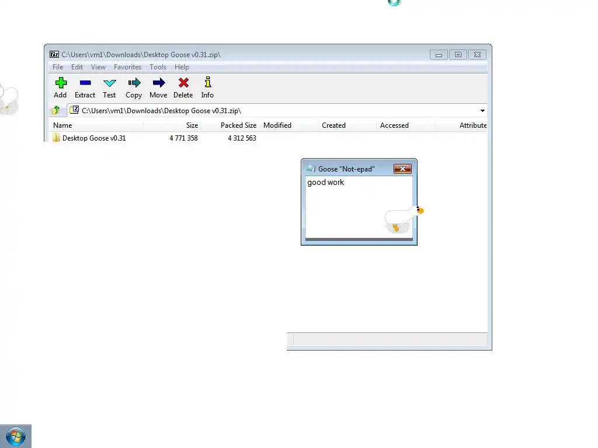Click the 7-Zip status bar
Viewport: 598px width, 448px height.
point(387,339)
